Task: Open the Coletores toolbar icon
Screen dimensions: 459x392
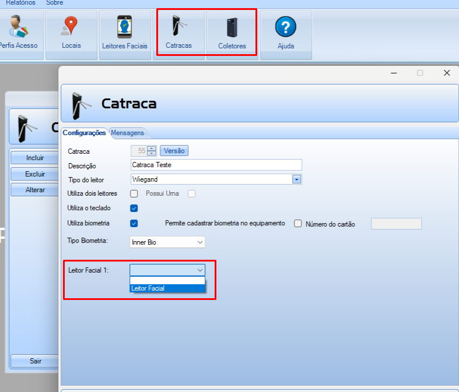Action: (232, 28)
